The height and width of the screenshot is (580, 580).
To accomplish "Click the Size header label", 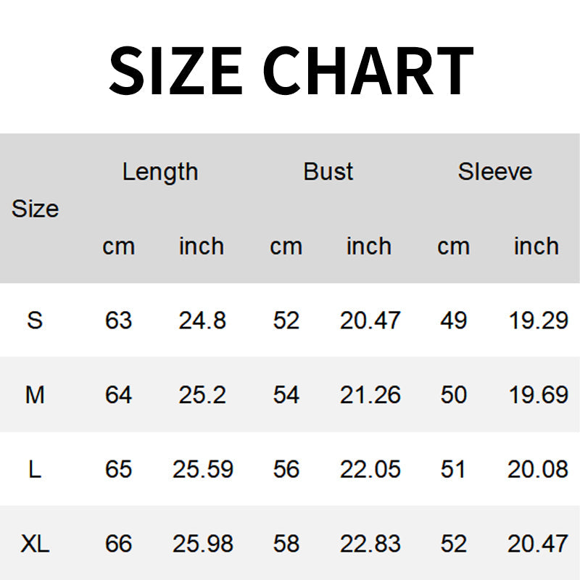I will pyautogui.click(x=35, y=209).
